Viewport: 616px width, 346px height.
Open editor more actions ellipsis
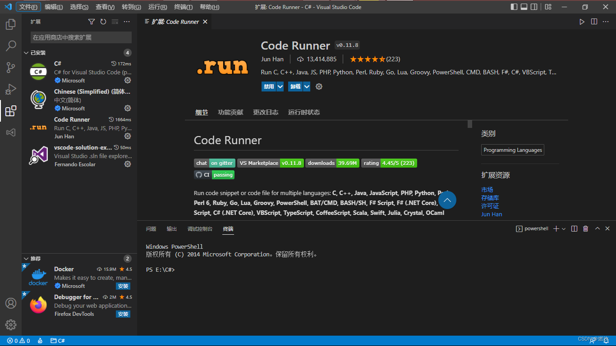(x=607, y=22)
